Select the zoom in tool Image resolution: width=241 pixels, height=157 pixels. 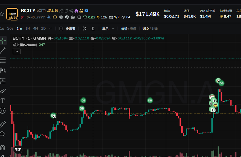tap(2, 134)
